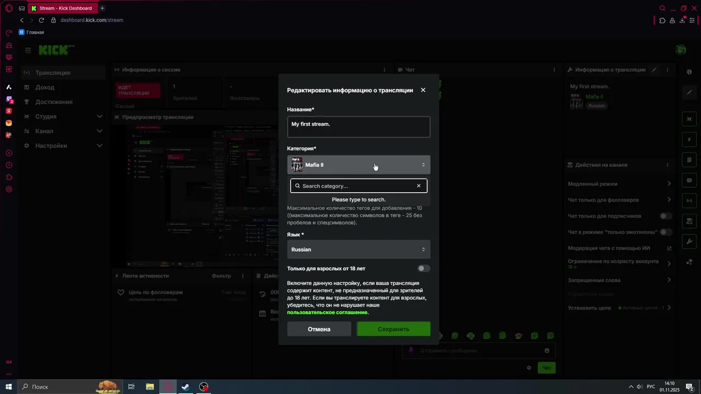
Task: Click lightning bolt icon in right toolbar
Action: 689,140
